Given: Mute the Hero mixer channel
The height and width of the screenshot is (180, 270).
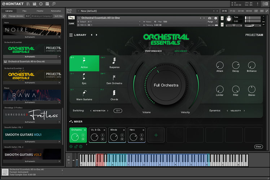Looking at the screenshot, I should click(x=142, y=139).
